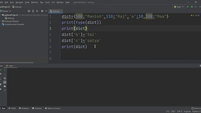Open the Help menu
Viewport: 201px width, 113px height.
pos(68,2)
